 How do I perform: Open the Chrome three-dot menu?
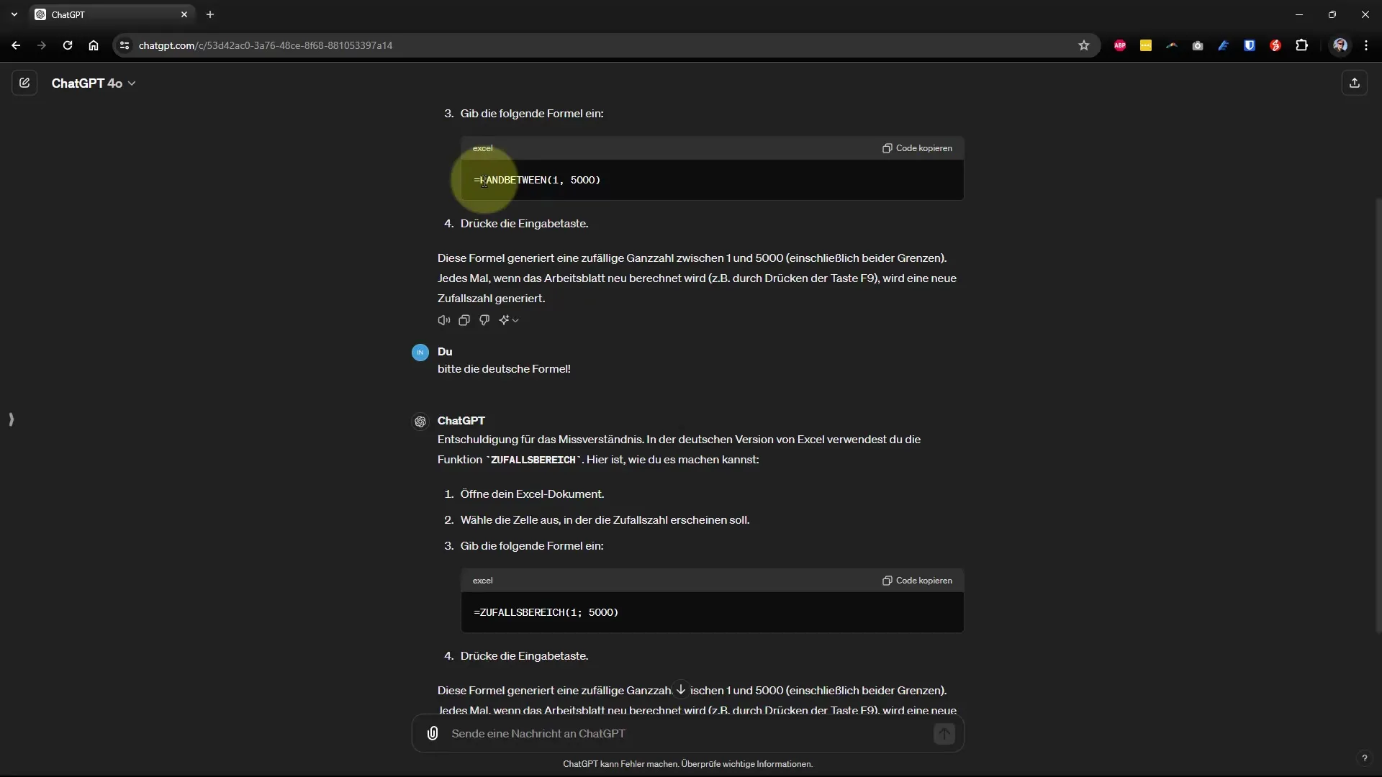(1366, 45)
